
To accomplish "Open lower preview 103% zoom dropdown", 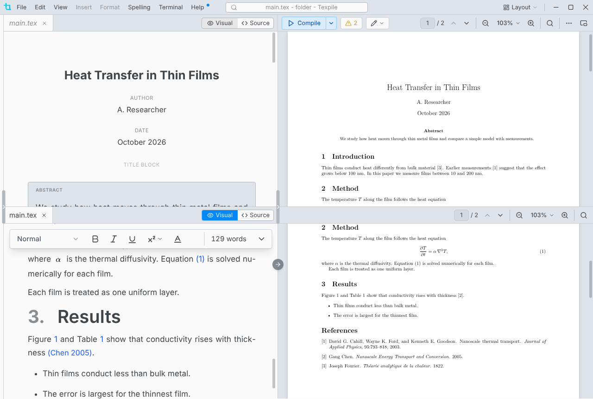I will [x=542, y=215].
